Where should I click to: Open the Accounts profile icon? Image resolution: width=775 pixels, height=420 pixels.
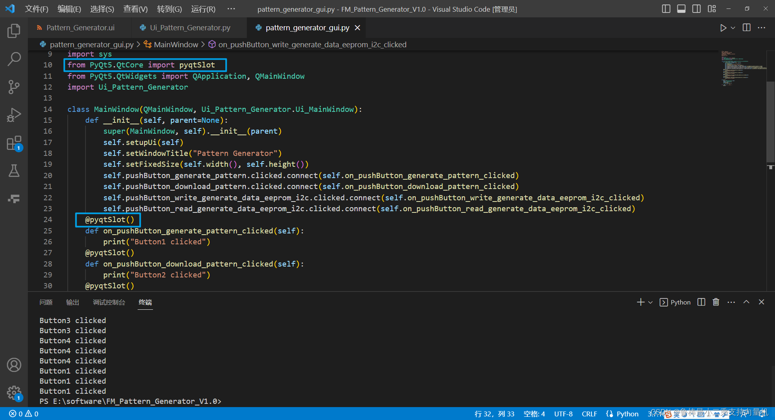click(x=14, y=365)
